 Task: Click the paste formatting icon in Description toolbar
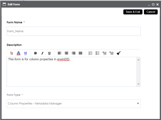[11, 53]
